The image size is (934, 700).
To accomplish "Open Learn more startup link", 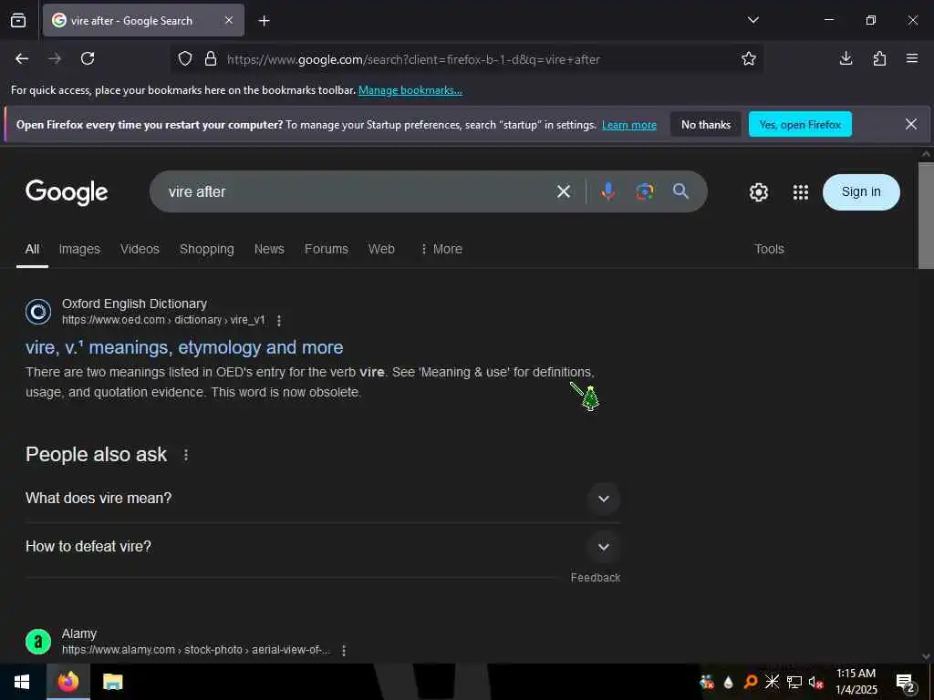I will pos(629,125).
